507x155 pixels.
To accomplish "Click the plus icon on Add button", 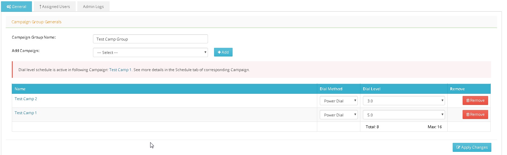I will [x=219, y=52].
